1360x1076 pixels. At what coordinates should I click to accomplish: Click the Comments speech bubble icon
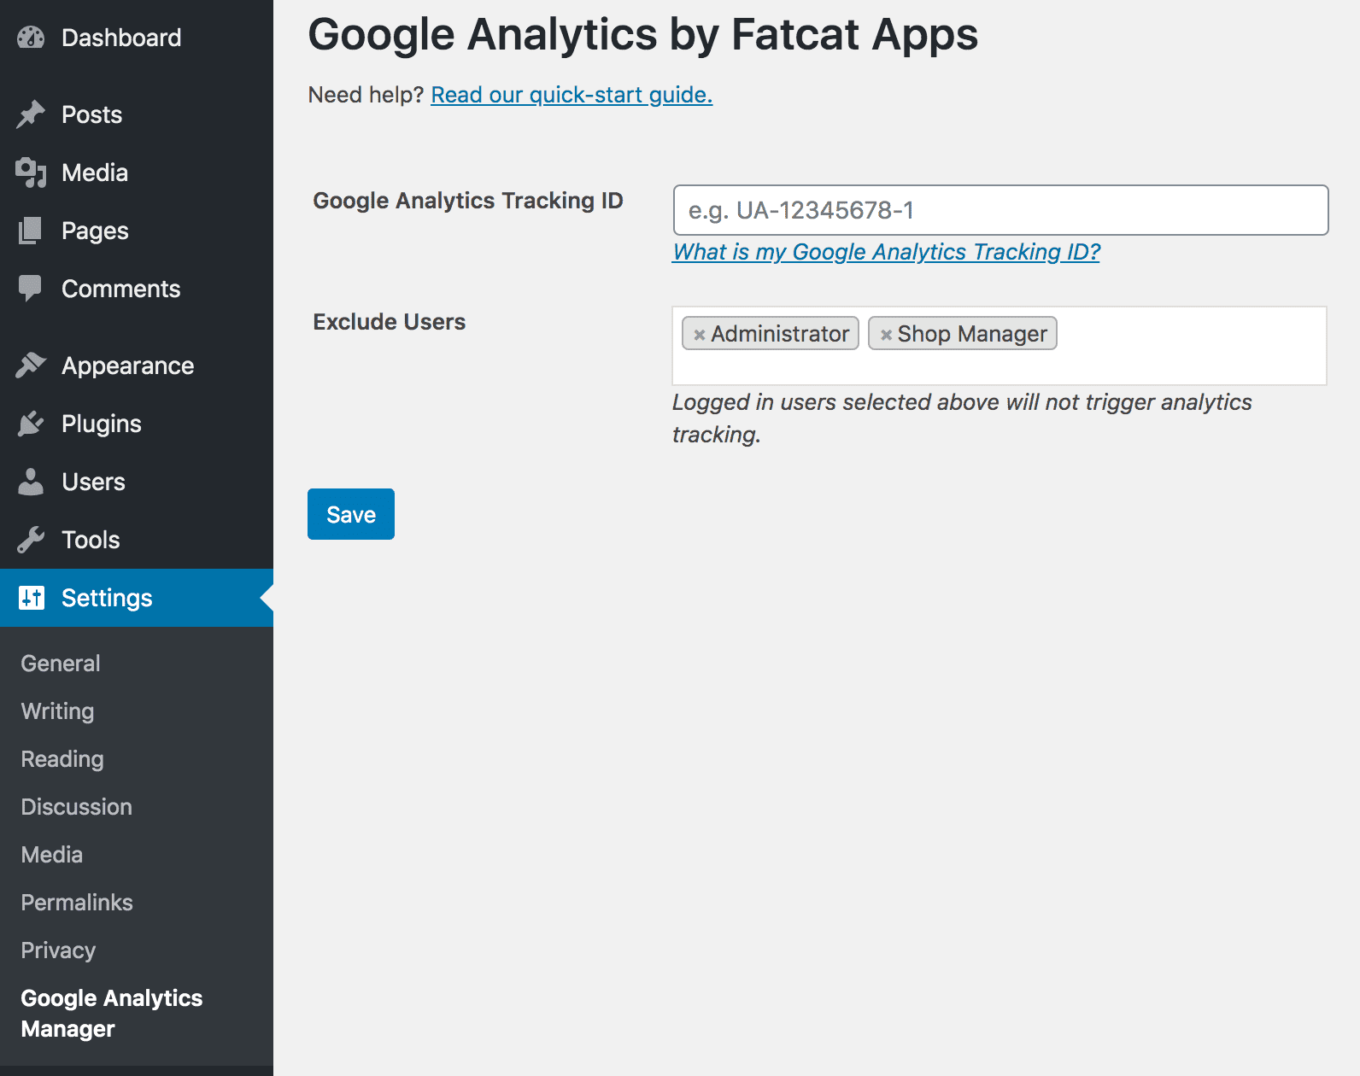coord(31,289)
